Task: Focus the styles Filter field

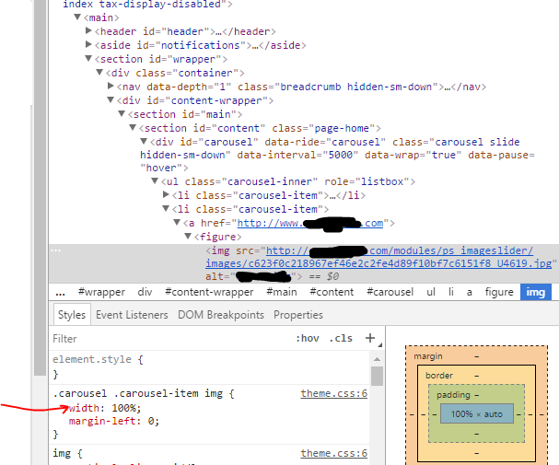Action: 171,339
